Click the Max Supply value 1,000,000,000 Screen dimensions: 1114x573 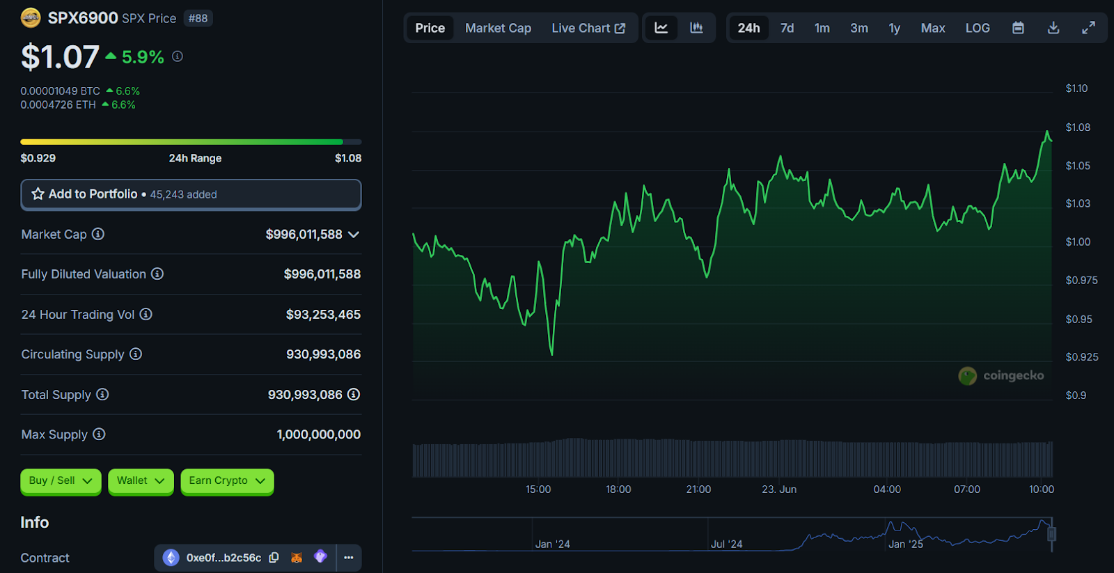pos(319,434)
